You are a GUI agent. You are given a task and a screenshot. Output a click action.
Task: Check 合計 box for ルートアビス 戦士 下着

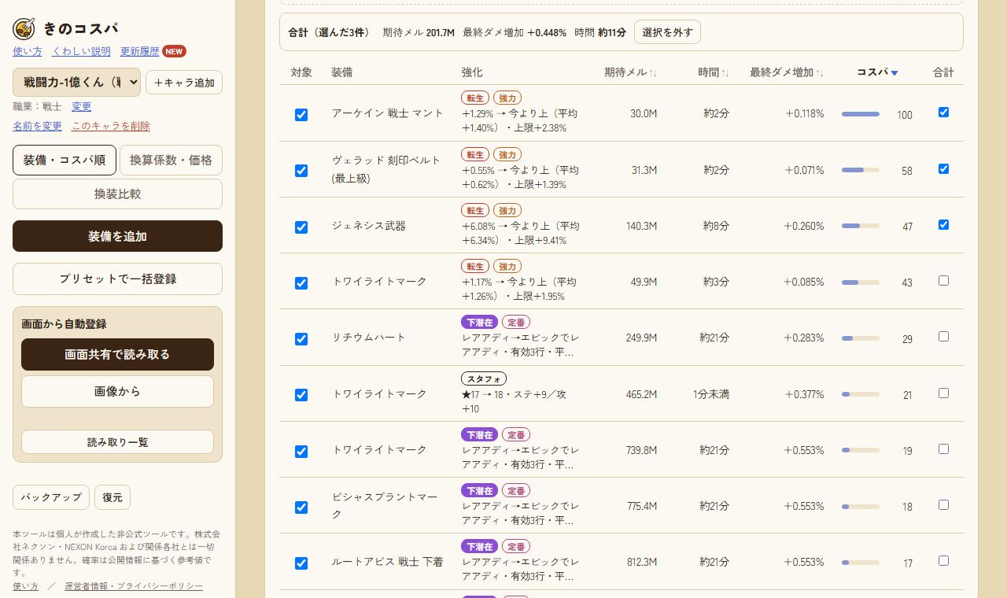pos(944,560)
